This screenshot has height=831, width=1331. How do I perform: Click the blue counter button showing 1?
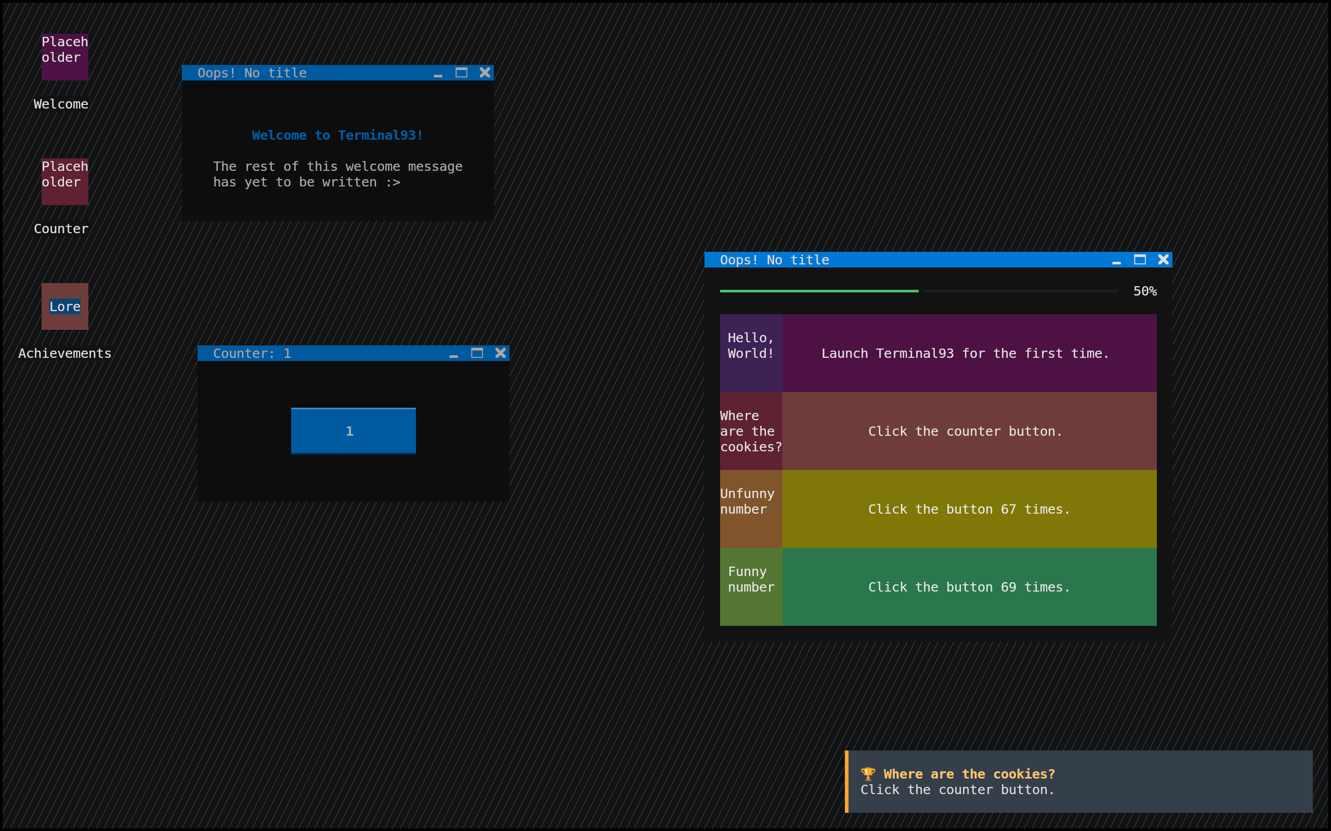click(x=353, y=431)
